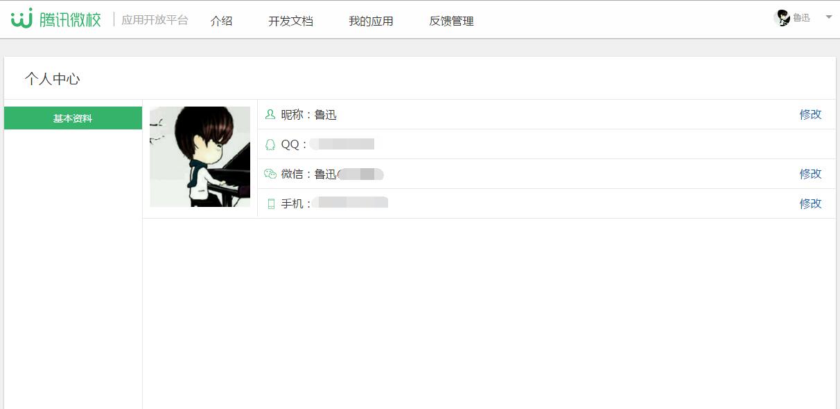Click the 应用开放平台 header text
This screenshot has width=840, height=409.
point(155,20)
